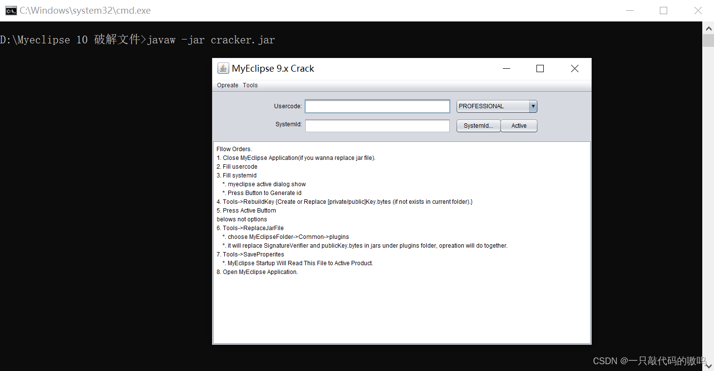
Task: Maximize the cmd.exe window
Action: point(663,11)
